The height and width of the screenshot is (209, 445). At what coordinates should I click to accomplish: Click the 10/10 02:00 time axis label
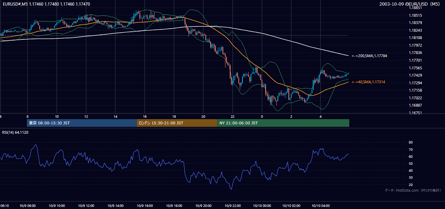[x=291, y=206]
